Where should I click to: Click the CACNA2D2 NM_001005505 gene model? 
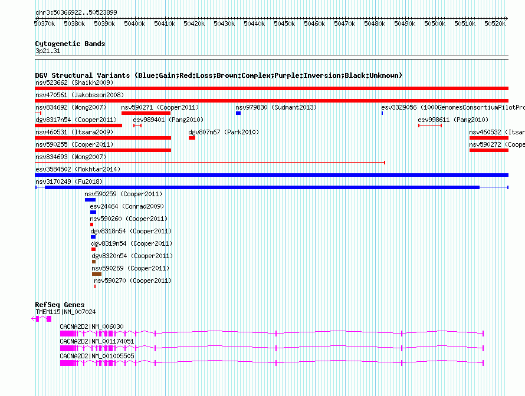272,363
